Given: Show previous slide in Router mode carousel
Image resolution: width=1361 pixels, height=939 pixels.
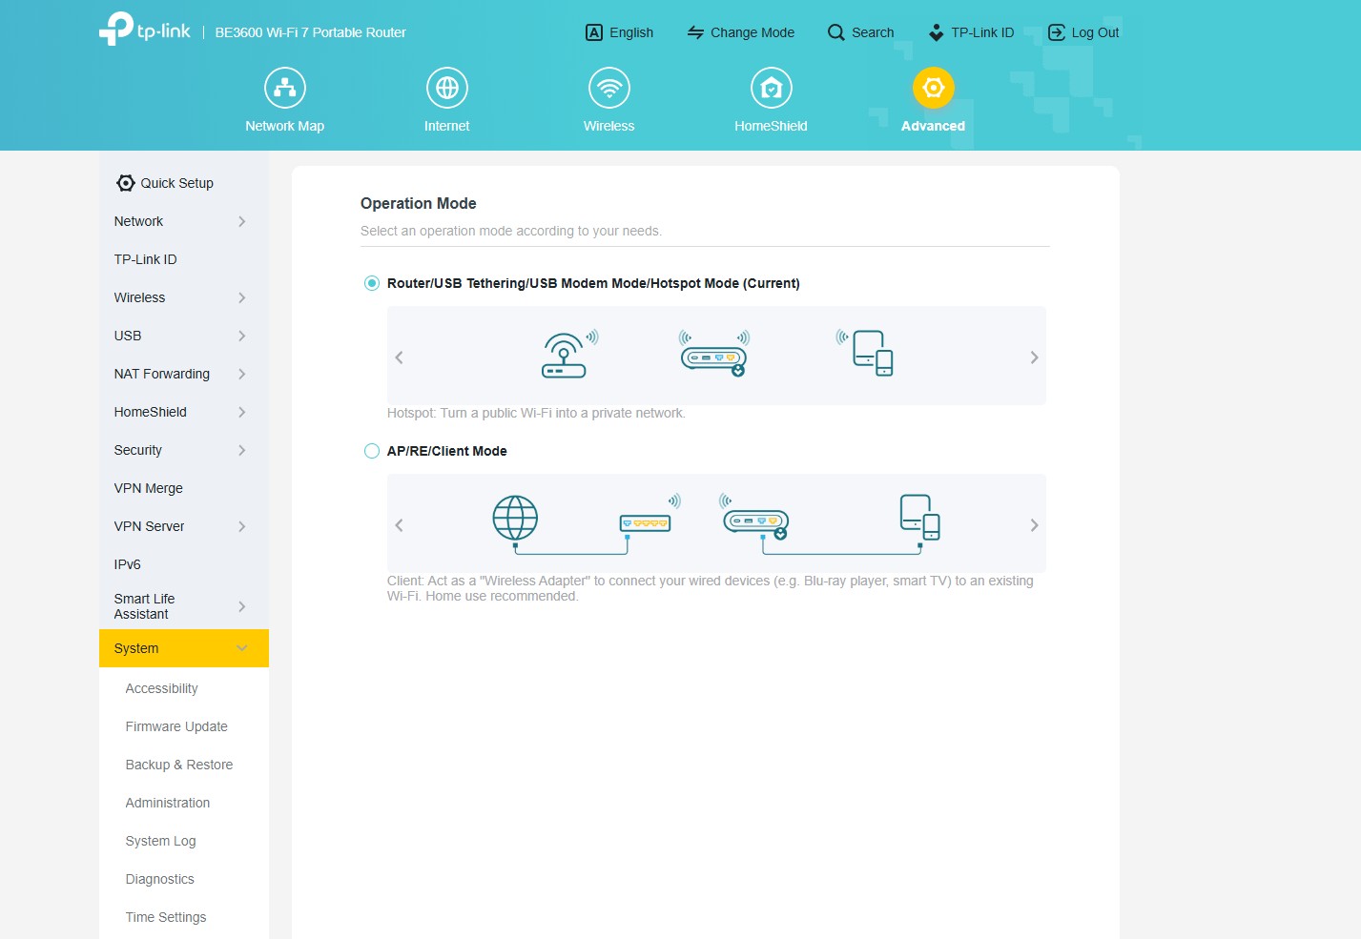Looking at the screenshot, I should pyautogui.click(x=399, y=357).
